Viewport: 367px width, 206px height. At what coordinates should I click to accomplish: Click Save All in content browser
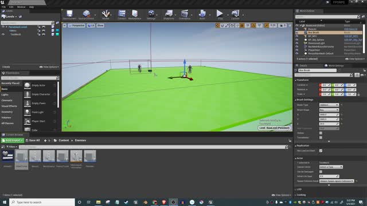click(x=33, y=140)
